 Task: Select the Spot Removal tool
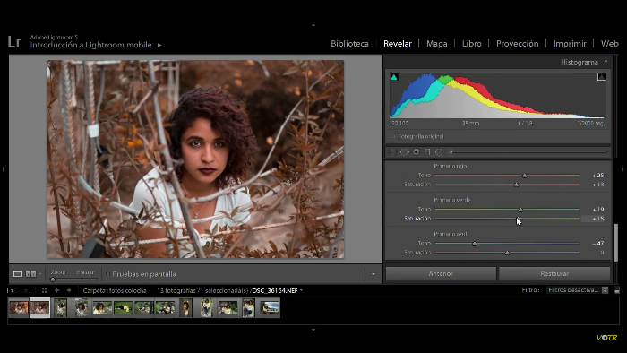(x=404, y=152)
